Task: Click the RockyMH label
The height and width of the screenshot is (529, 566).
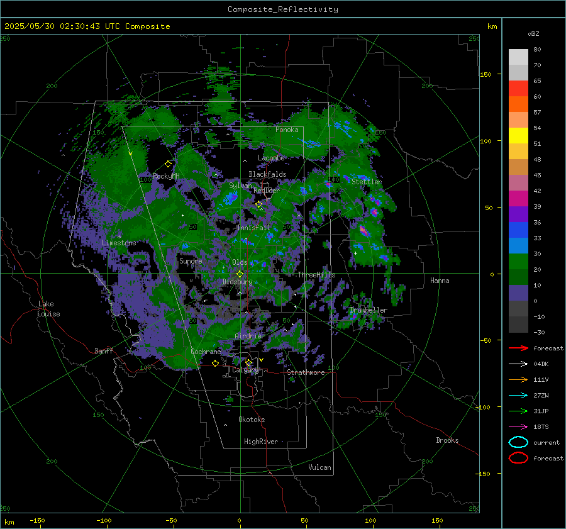Action: pyautogui.click(x=166, y=176)
